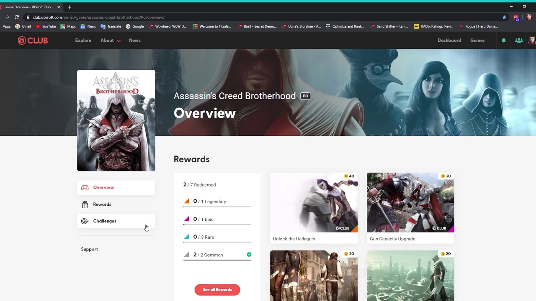The image size is (536, 301).
Task: Open a new browser tab
Action: coord(70,7)
